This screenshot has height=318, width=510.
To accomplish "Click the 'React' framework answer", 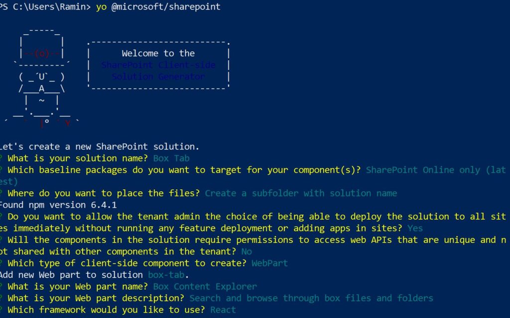I will tap(223, 310).
